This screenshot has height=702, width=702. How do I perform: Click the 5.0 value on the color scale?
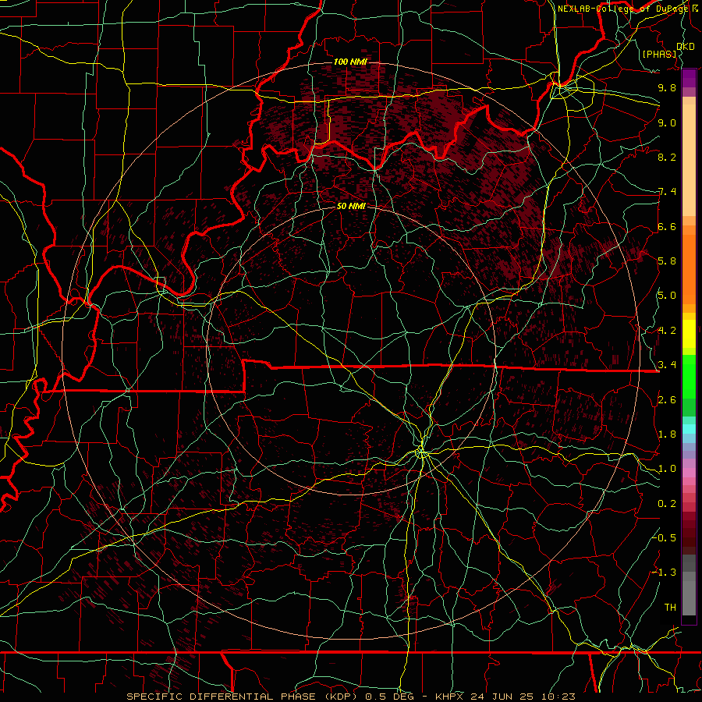tap(667, 296)
